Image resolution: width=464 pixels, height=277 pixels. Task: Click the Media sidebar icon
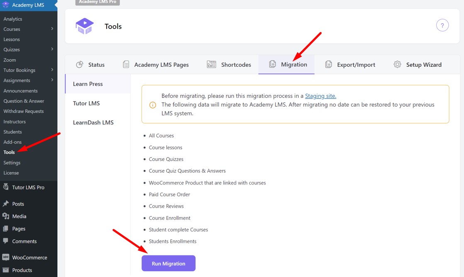(6, 216)
